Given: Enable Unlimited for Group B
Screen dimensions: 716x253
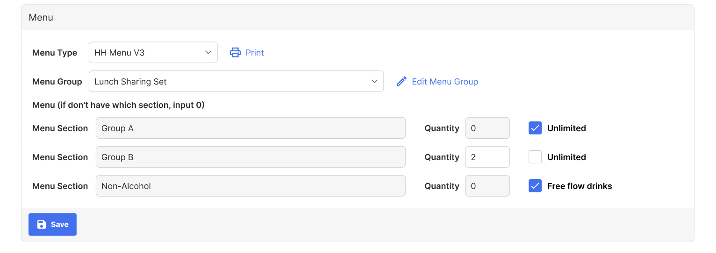Looking at the screenshot, I should (535, 157).
